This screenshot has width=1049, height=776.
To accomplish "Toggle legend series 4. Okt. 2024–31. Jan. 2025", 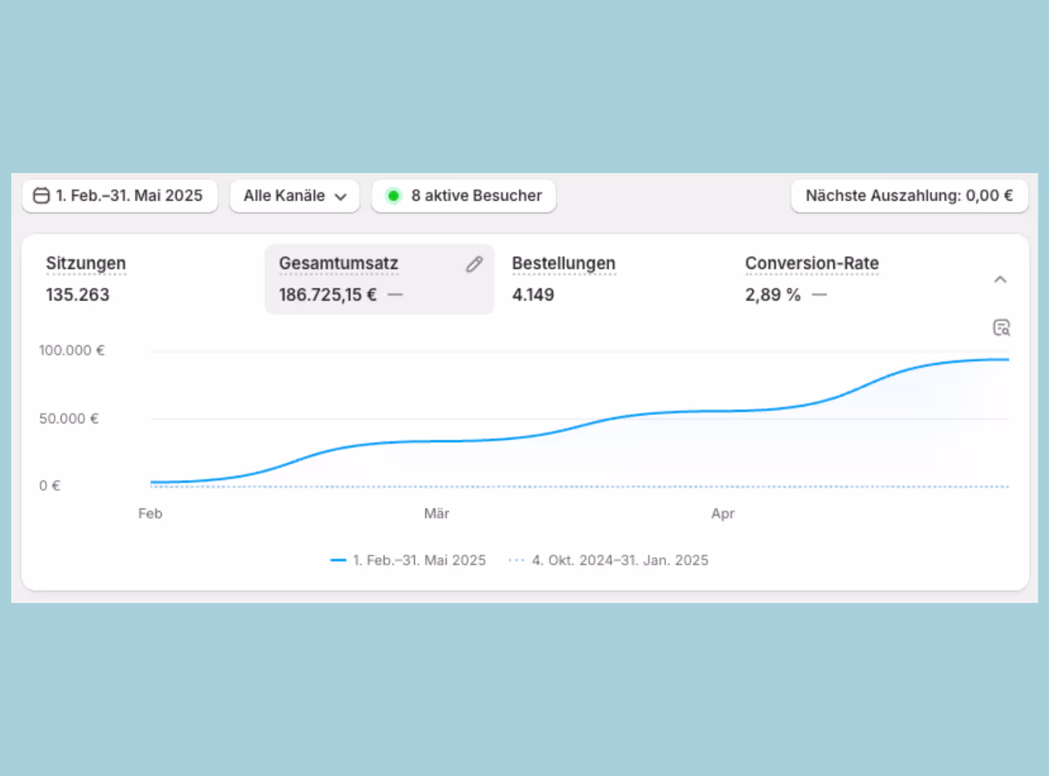I will tap(608, 560).
